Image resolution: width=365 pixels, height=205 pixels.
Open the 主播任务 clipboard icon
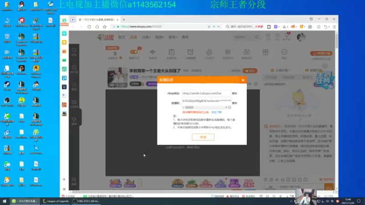coord(172,52)
